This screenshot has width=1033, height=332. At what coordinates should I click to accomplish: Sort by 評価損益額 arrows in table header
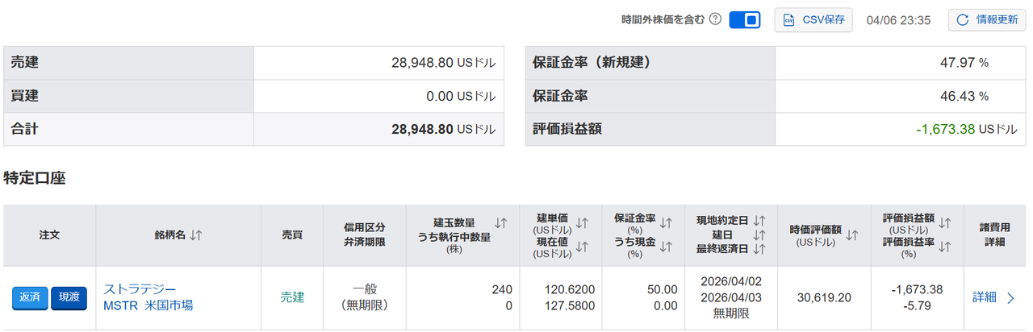coord(946,222)
